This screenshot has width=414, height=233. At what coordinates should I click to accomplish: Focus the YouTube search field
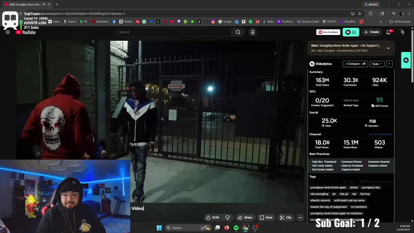(173, 32)
